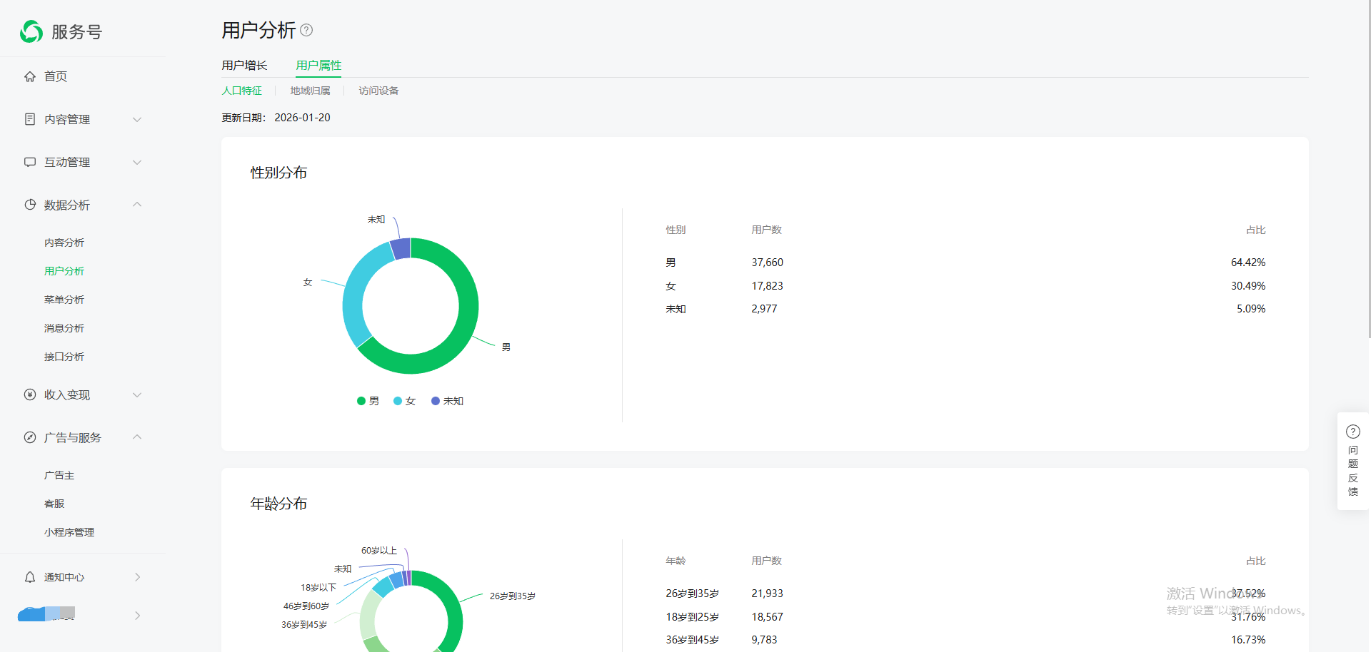Click the 首页 home icon
1371x652 pixels.
click(30, 76)
